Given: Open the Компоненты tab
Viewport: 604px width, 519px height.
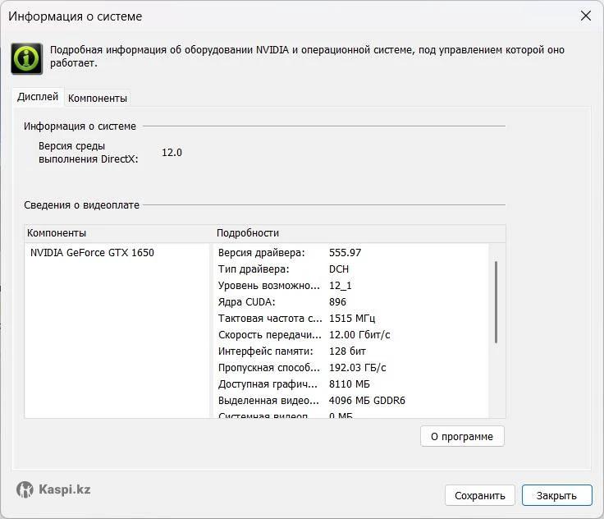Looking at the screenshot, I should 98,98.
